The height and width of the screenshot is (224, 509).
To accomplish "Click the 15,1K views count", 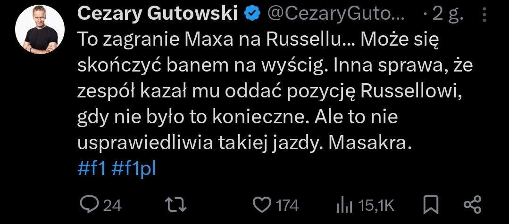I will pos(376,205).
